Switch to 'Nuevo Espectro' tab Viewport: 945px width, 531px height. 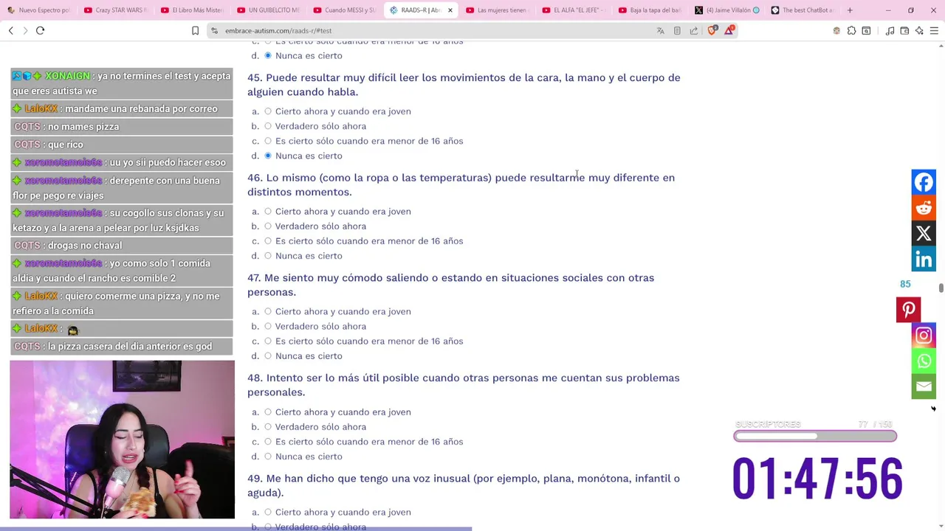point(38,10)
